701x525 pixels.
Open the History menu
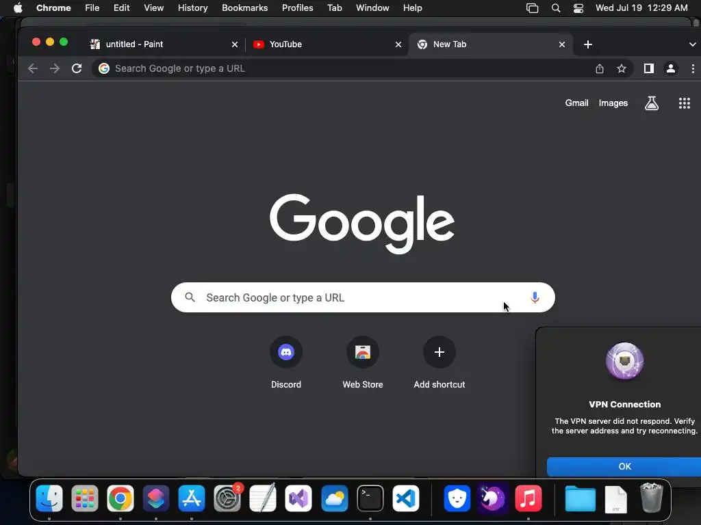point(192,8)
